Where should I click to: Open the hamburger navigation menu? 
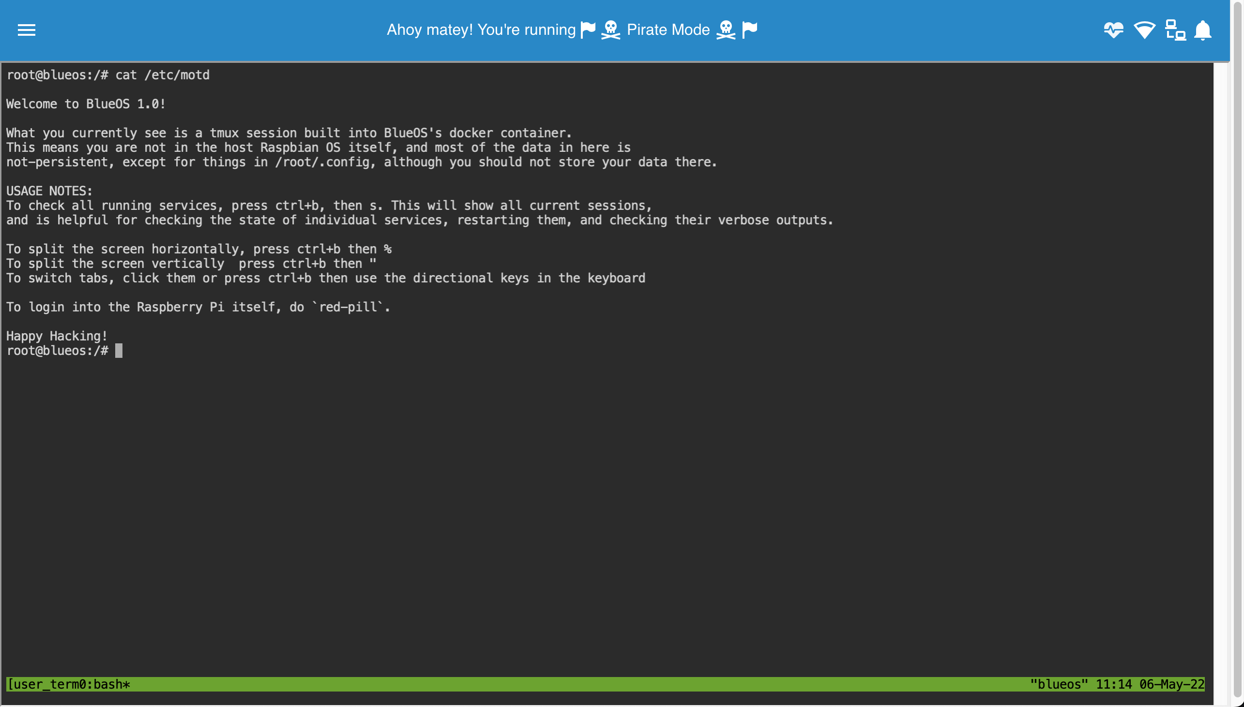[26, 30]
